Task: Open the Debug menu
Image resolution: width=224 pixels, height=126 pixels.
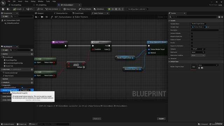Action: 33,1
